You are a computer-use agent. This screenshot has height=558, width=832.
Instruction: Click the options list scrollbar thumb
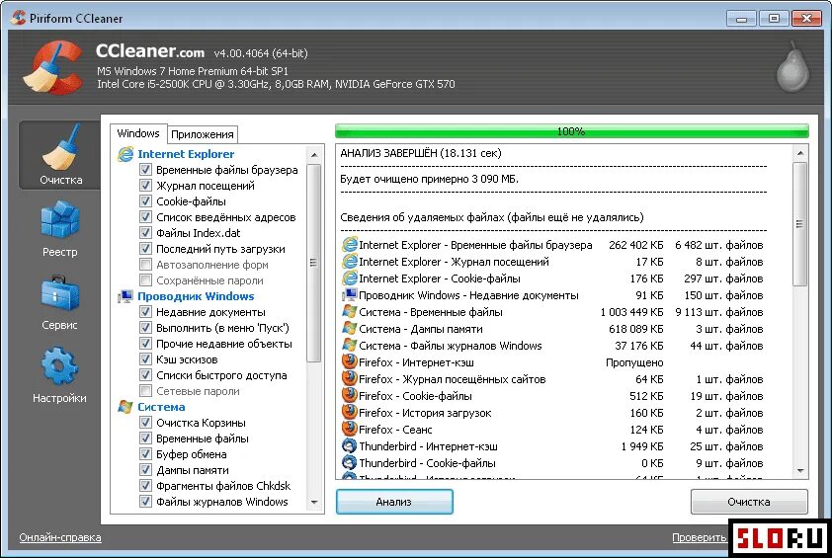(314, 263)
